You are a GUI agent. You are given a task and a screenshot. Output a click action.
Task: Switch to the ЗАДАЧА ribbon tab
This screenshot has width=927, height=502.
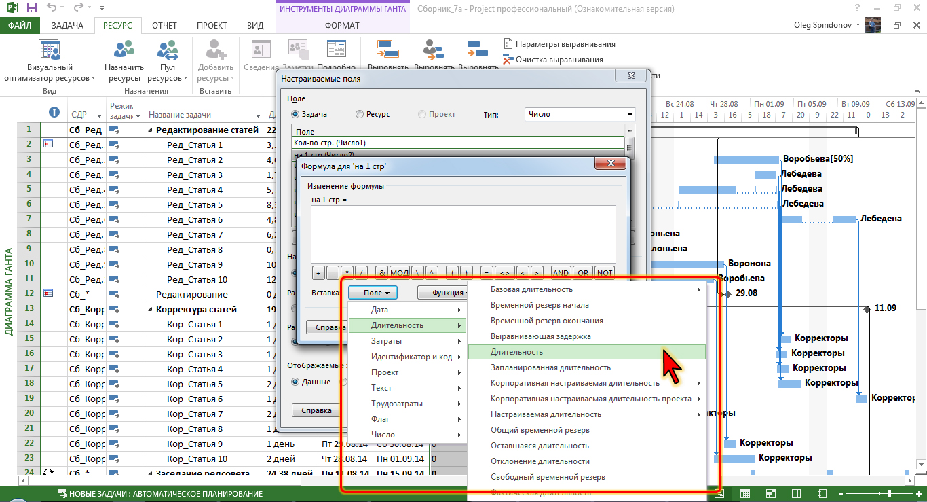click(x=67, y=25)
